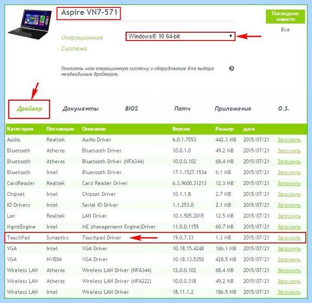Click the Все link under news

285,30
